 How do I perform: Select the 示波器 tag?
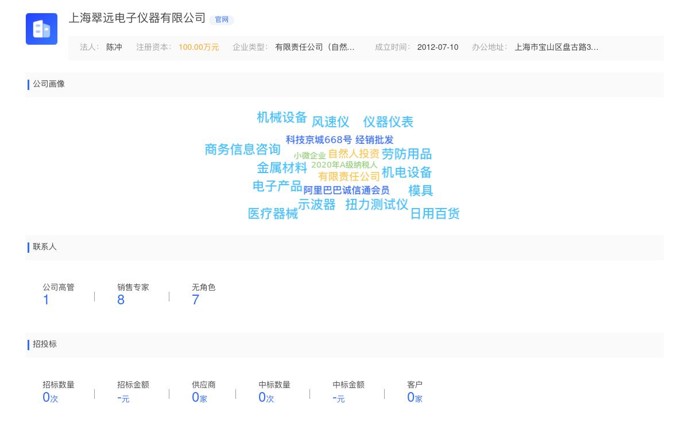coord(316,205)
